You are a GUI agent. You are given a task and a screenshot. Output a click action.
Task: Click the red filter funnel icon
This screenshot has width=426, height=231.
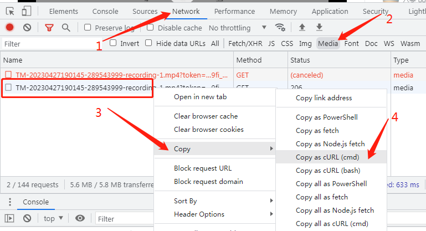click(49, 28)
